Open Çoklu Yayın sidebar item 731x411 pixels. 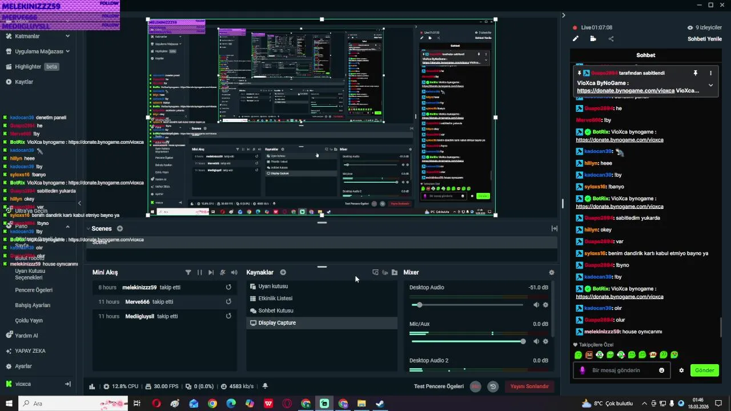pos(29,320)
